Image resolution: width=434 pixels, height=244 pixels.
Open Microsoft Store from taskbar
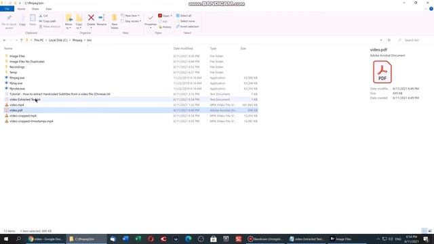214,239
